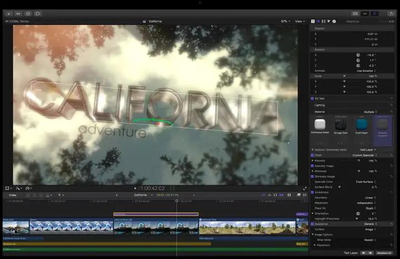
Task: Open the Wrap Mode Repeat dropdown
Action: [x=371, y=240]
